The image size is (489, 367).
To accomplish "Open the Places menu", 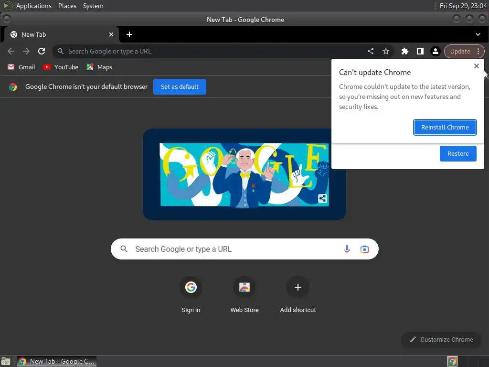I will [x=67, y=6].
